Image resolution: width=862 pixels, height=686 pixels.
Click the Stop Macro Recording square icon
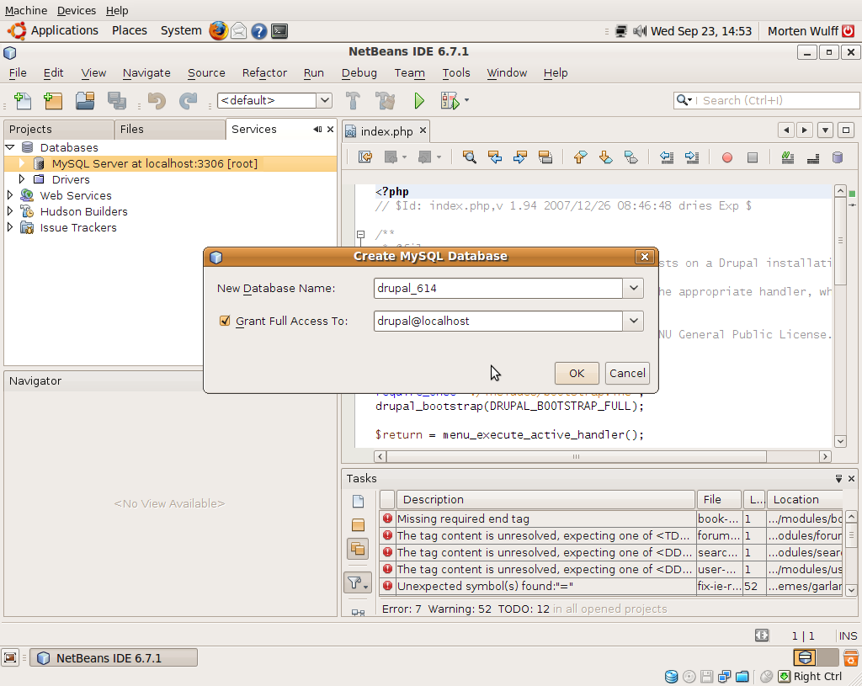point(753,158)
